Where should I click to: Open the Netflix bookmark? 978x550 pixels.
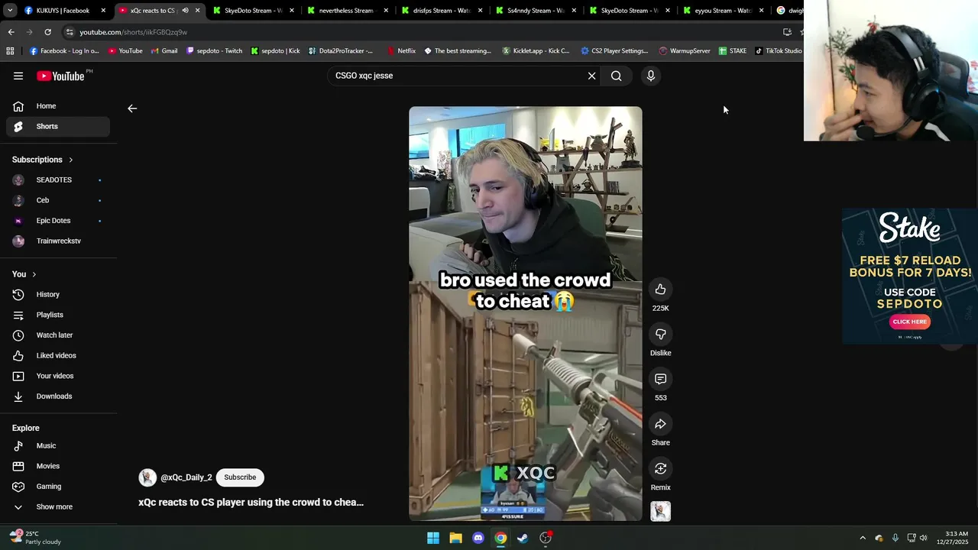401,50
